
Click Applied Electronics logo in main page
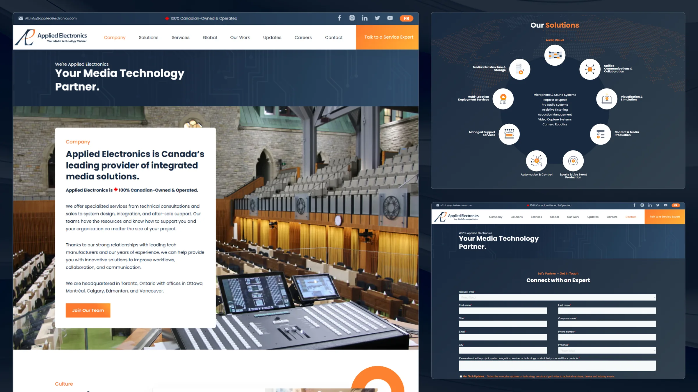(51, 37)
